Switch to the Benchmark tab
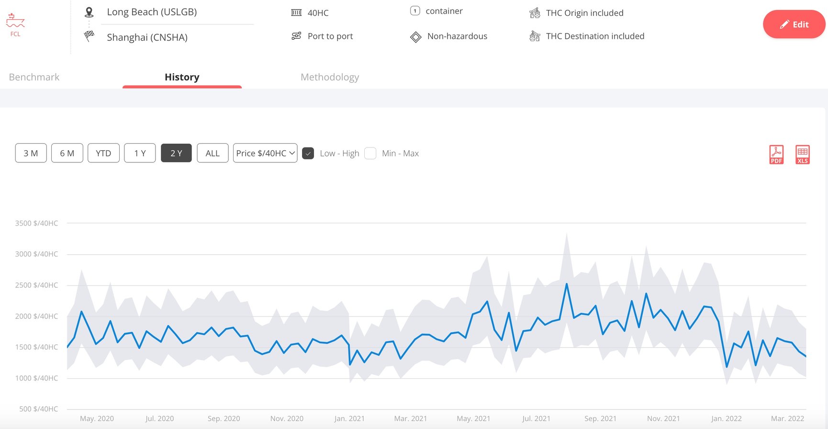This screenshot has height=429, width=828. click(x=34, y=77)
